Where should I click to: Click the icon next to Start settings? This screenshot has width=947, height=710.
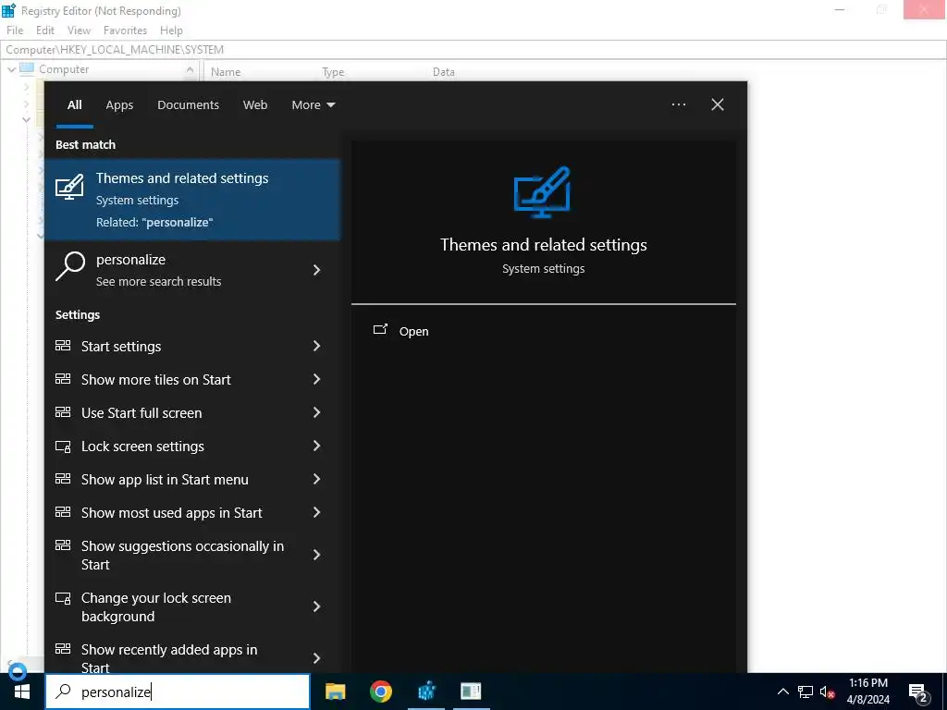pos(63,346)
